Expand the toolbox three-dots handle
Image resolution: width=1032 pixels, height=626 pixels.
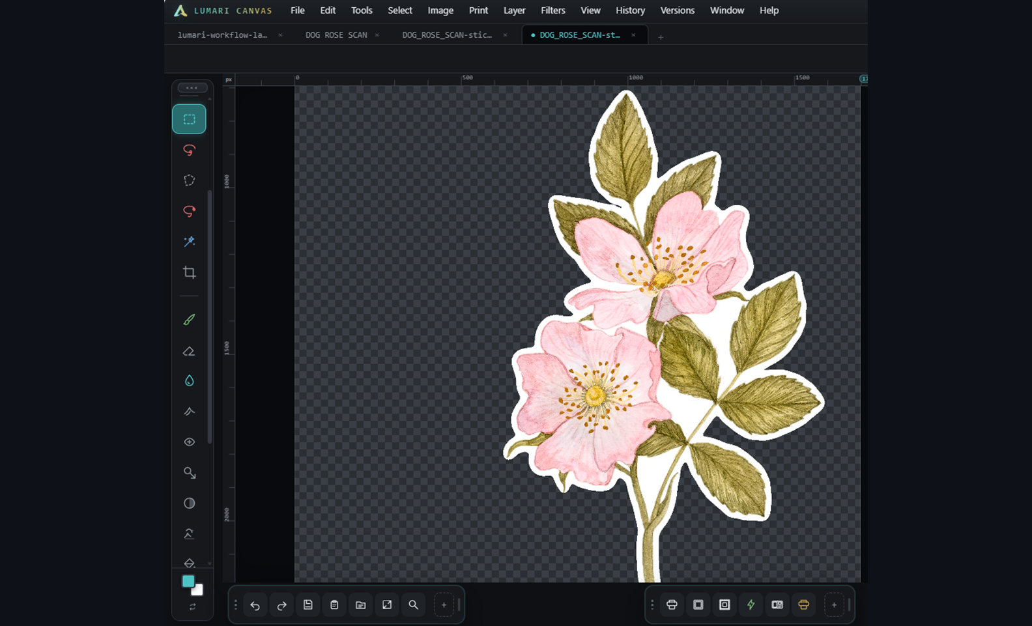(x=192, y=88)
